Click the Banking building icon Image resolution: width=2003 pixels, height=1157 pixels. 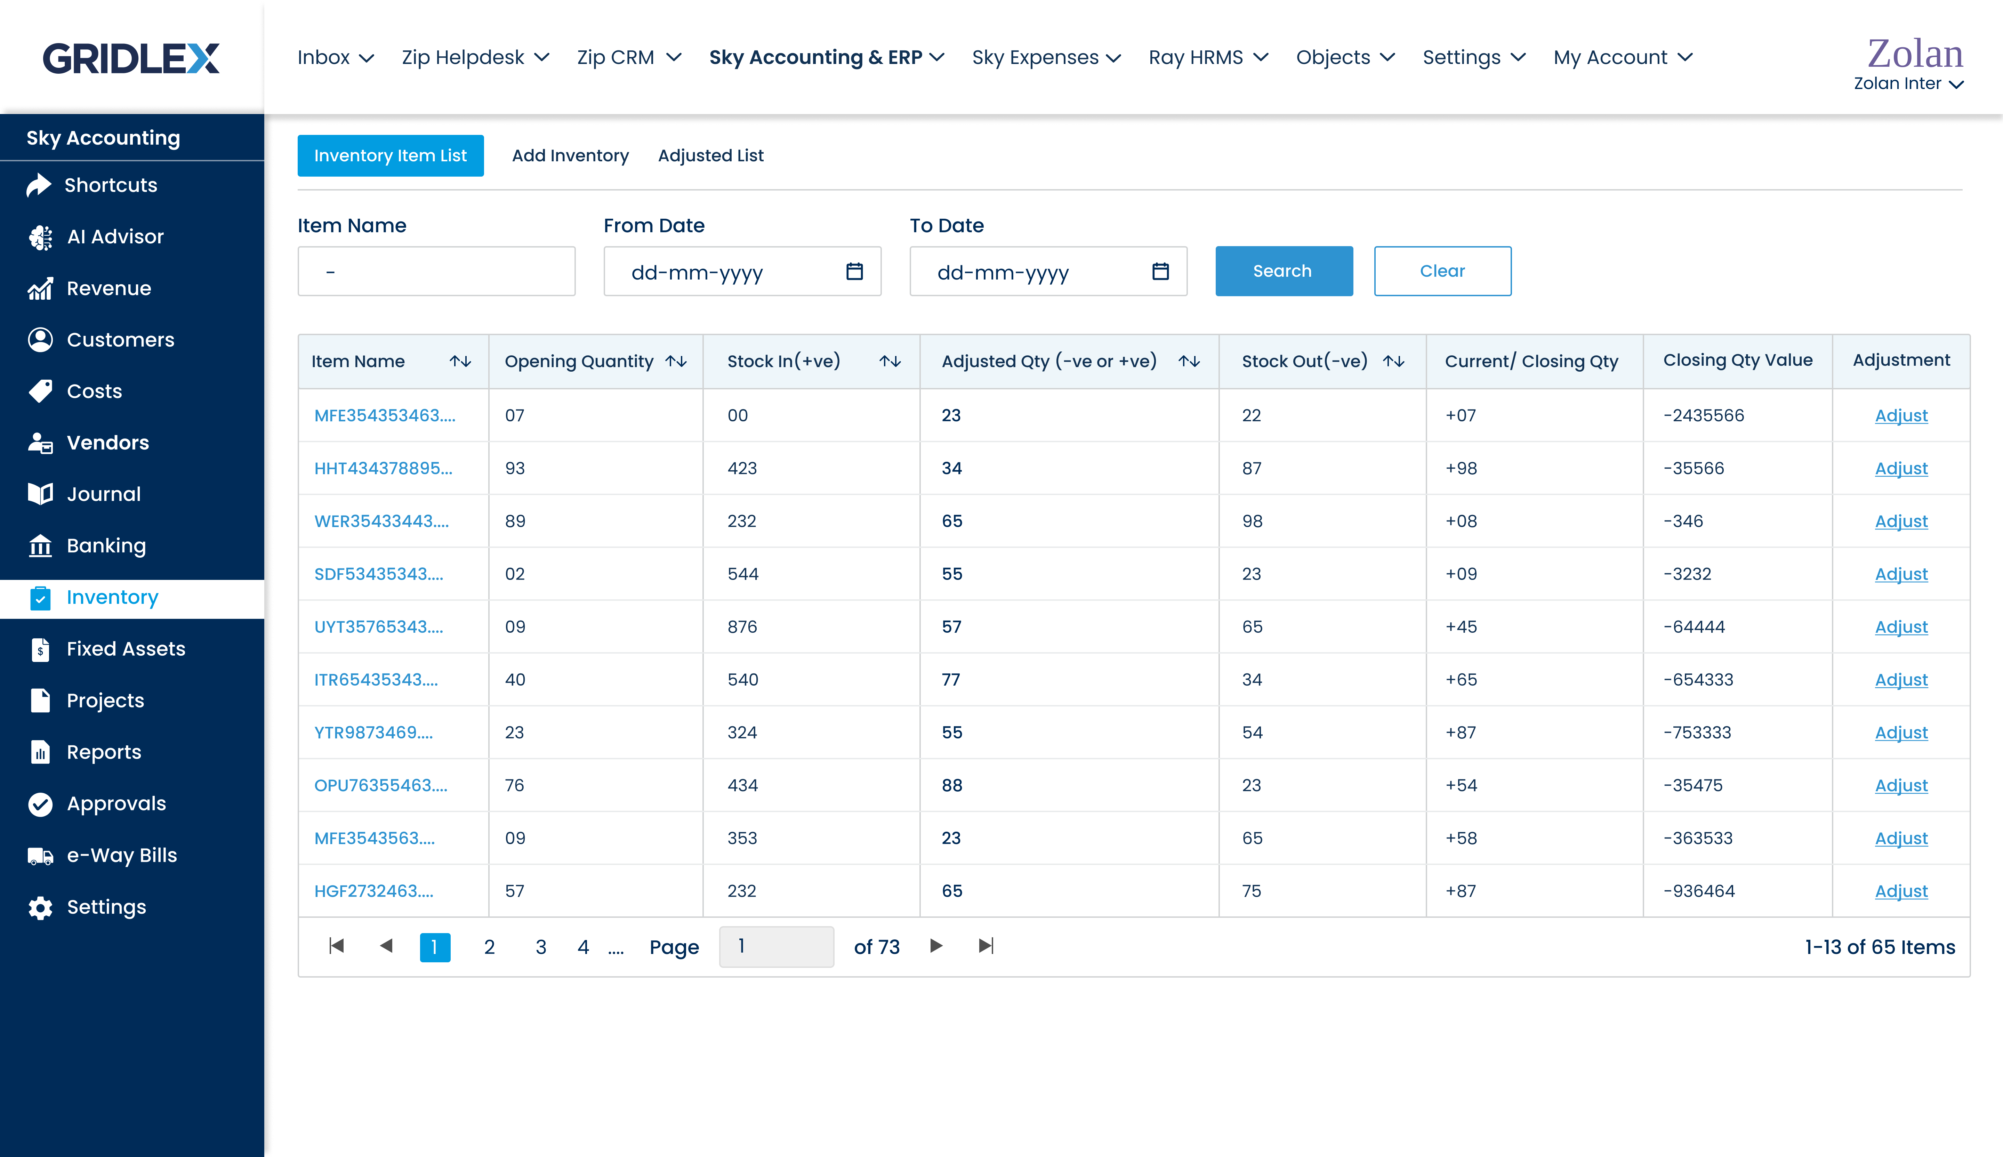point(41,546)
